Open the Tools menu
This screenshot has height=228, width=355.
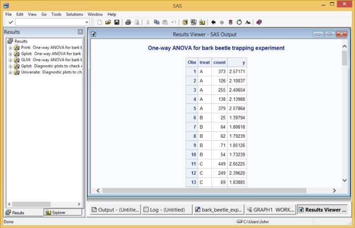point(56,14)
